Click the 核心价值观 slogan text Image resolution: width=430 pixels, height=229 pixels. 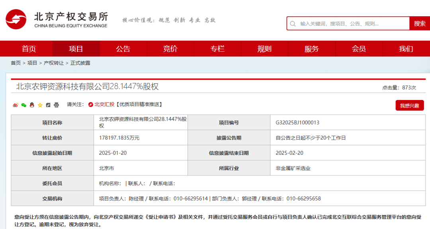(x=169, y=20)
